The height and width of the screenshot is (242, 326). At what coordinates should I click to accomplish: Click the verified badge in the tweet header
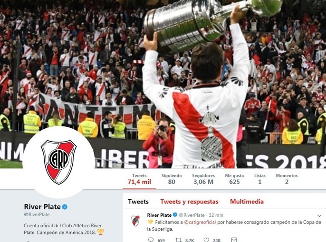tap(175, 215)
